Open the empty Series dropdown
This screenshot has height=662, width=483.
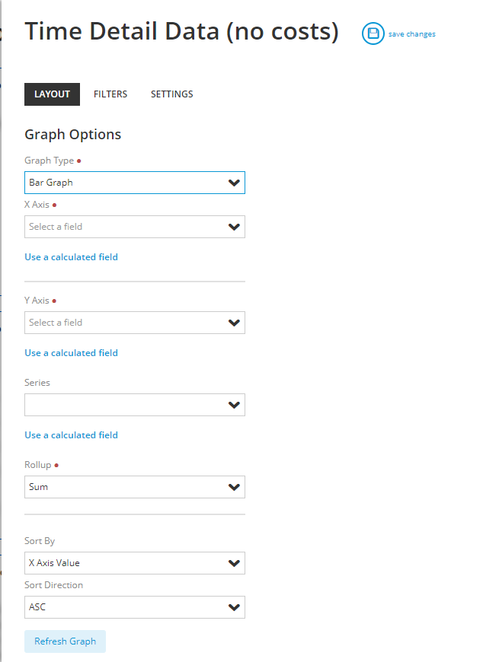(135, 405)
